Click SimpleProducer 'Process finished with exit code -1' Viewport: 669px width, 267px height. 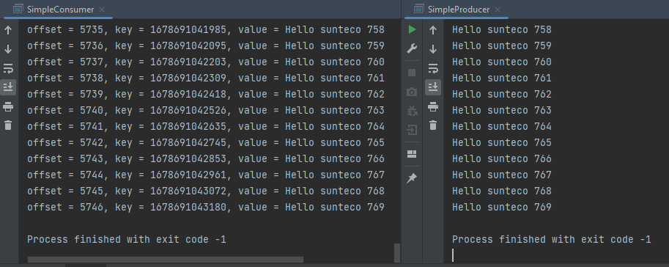[552, 240]
